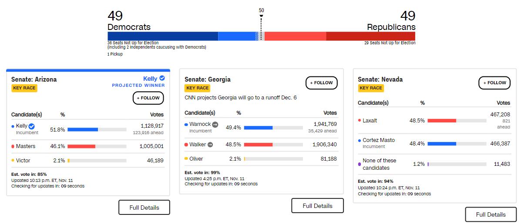Click the dark red Republicans seats bar segment

click(370, 36)
